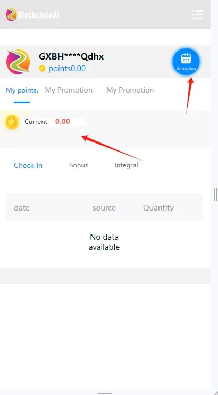
Task: Switch to the My points tab
Action: [22, 90]
